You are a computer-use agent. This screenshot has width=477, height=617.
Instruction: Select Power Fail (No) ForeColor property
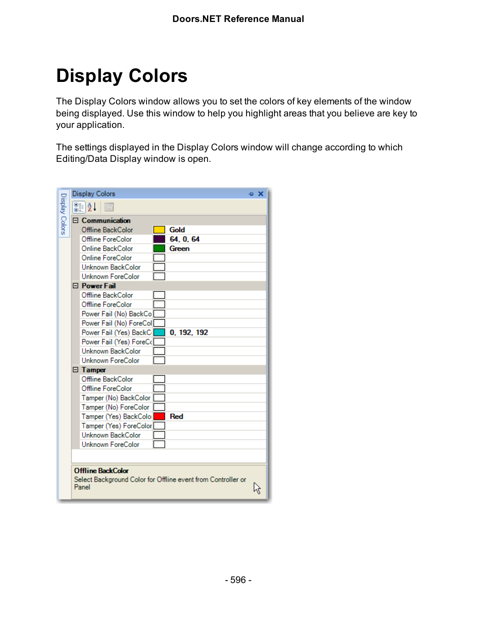(115, 323)
